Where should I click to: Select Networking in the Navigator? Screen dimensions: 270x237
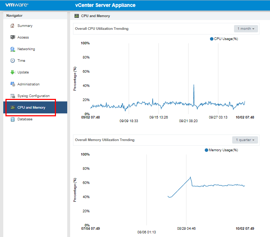(26, 49)
